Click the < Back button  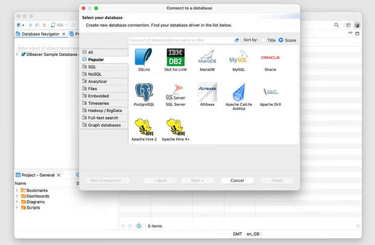[x=160, y=180]
